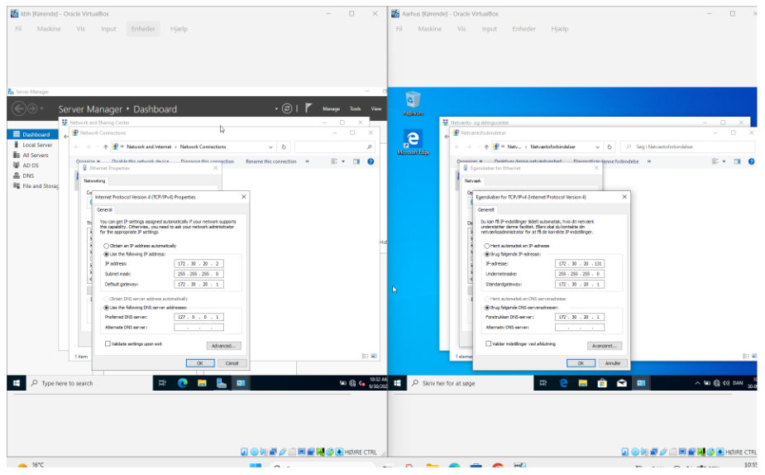This screenshot has height=475, width=765.
Task: Open Task View in kbh taskbar
Action: click(x=162, y=383)
